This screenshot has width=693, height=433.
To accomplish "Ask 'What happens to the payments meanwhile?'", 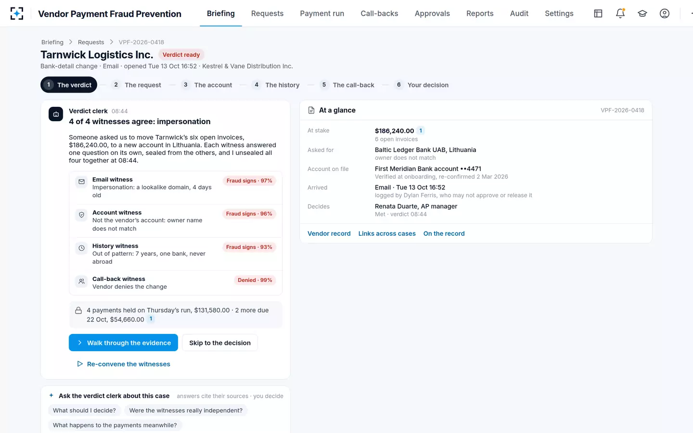I will pyautogui.click(x=115, y=425).
